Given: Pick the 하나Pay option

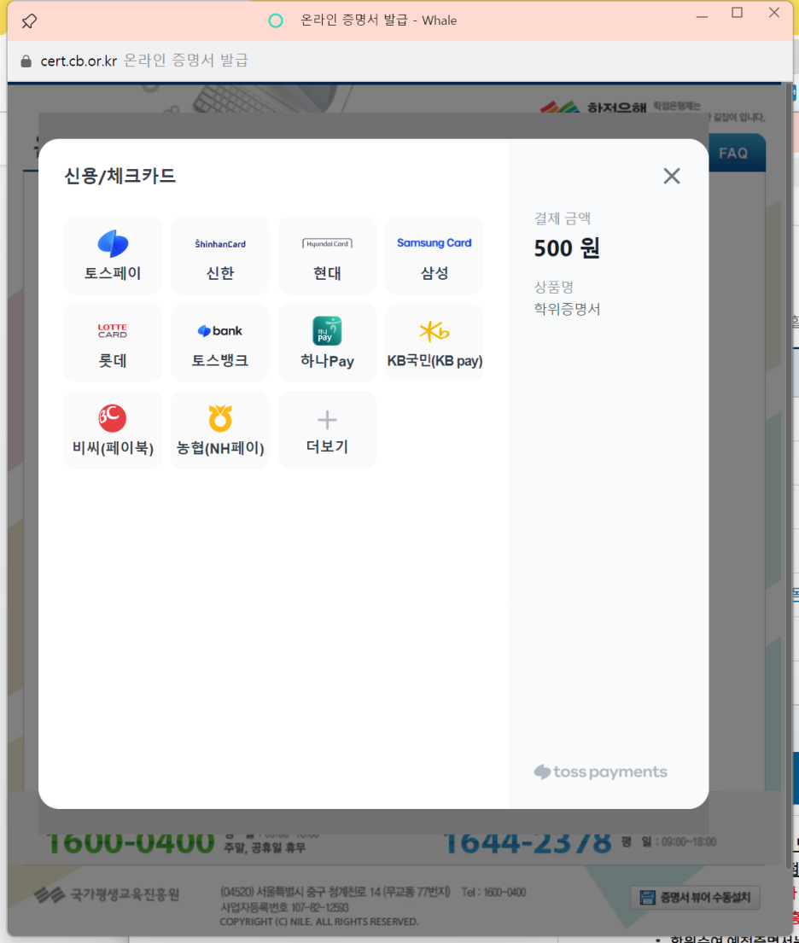Looking at the screenshot, I should point(327,343).
